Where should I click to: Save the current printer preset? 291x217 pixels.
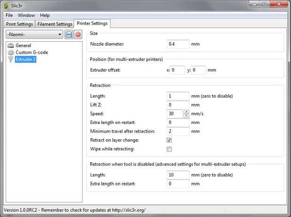[69, 35]
